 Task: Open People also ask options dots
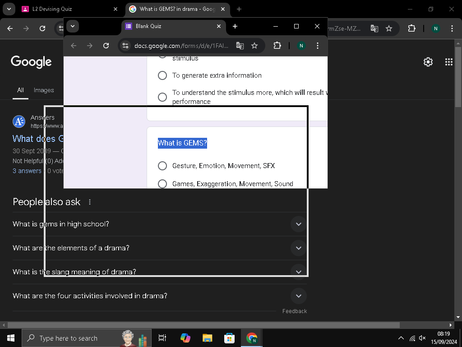coord(90,202)
